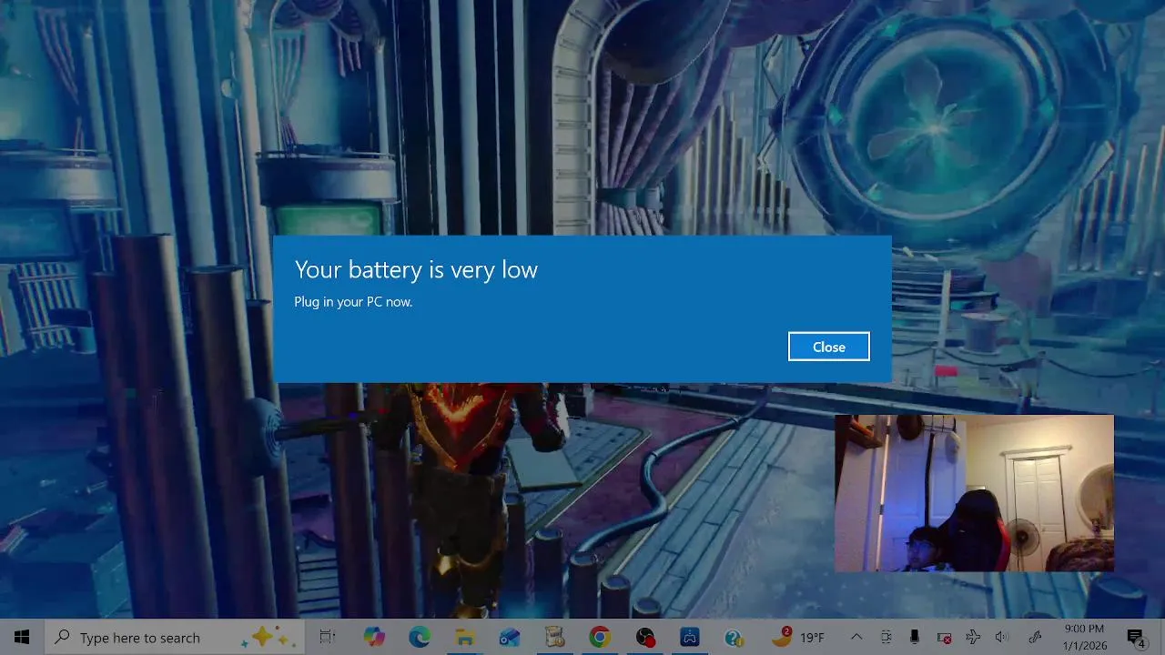Open the Action Center notifications icon
The image size is (1165, 655).
tap(1137, 637)
